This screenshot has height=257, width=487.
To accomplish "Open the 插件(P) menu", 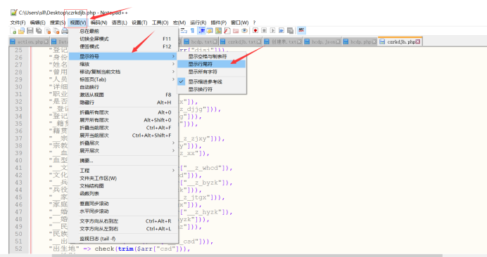I will (x=219, y=22).
